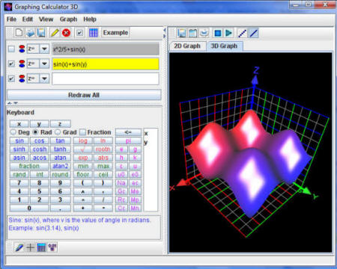Open the blue table grid icon
The image size is (337, 269).
coord(94,33)
